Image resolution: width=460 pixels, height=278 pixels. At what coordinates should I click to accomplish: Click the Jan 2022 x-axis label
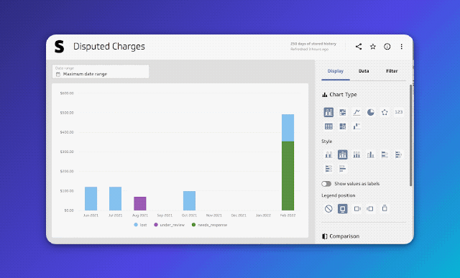(263, 216)
